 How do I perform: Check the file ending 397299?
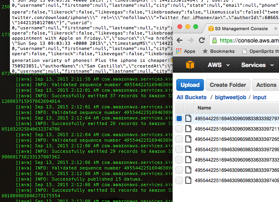(179, 149)
